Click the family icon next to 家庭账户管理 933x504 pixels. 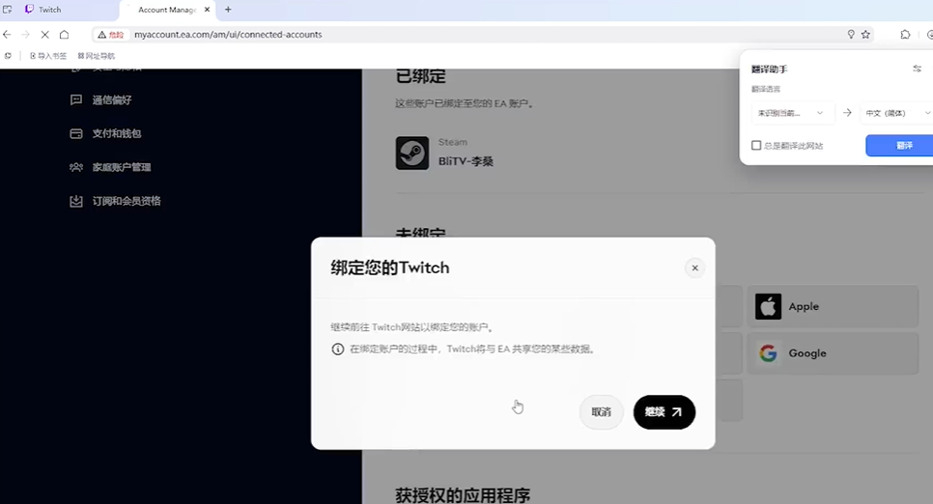tap(76, 167)
